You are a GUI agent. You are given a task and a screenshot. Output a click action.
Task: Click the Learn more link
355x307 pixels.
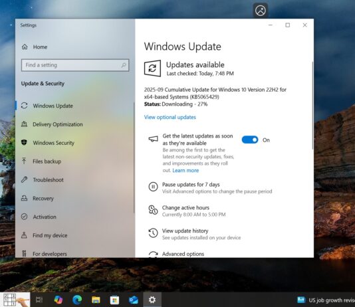tap(185, 170)
